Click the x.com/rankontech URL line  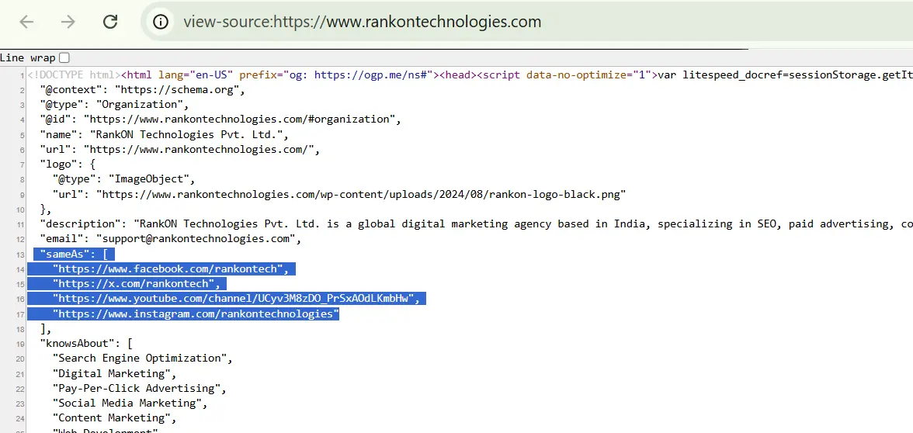pyautogui.click(x=137, y=283)
